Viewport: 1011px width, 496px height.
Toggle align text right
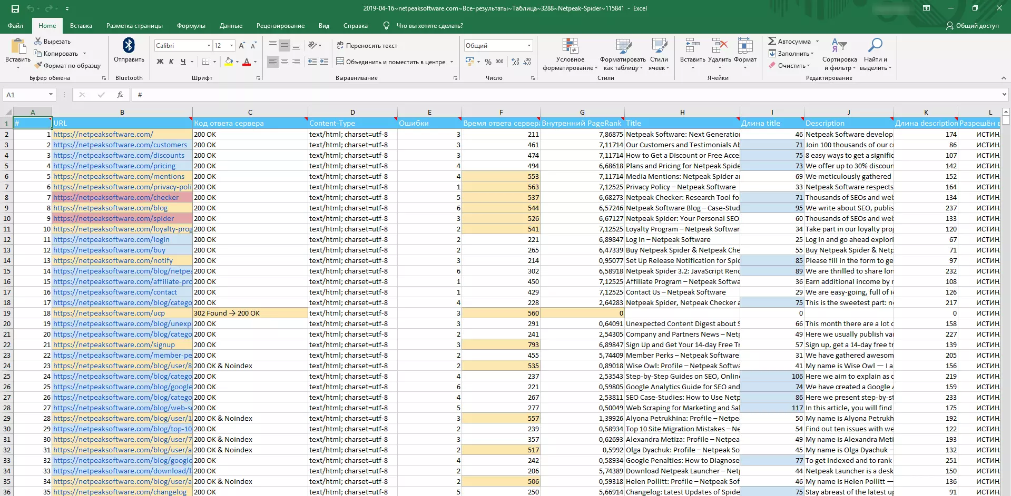click(296, 62)
